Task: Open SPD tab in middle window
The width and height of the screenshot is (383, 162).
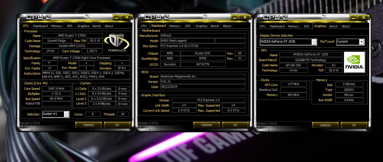Action: (x=188, y=26)
